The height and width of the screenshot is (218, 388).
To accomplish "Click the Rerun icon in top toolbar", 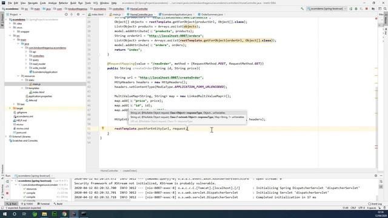I will (x=350, y=8).
